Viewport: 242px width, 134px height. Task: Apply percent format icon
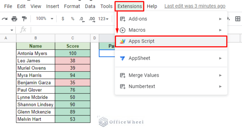tap(73, 19)
